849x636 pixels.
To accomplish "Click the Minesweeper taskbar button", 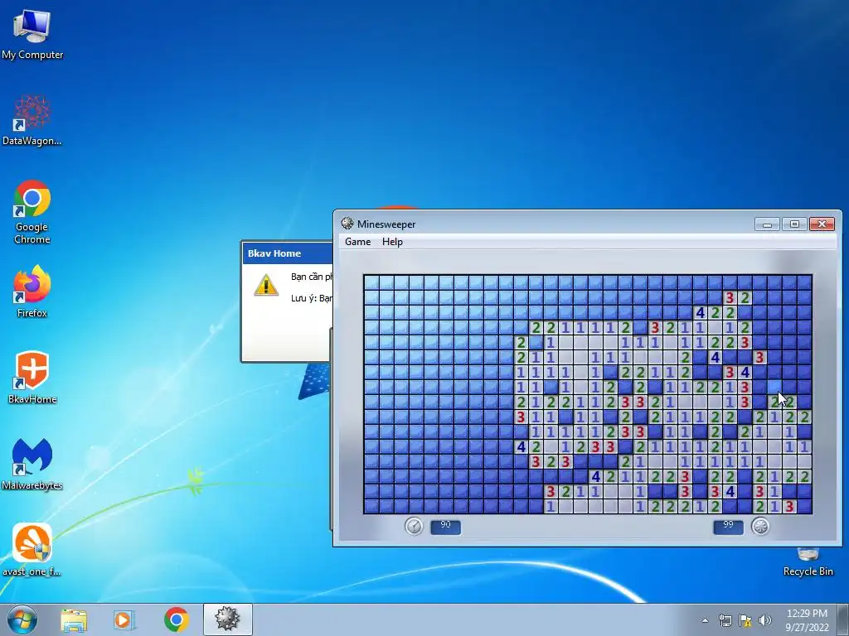I will pos(227,619).
